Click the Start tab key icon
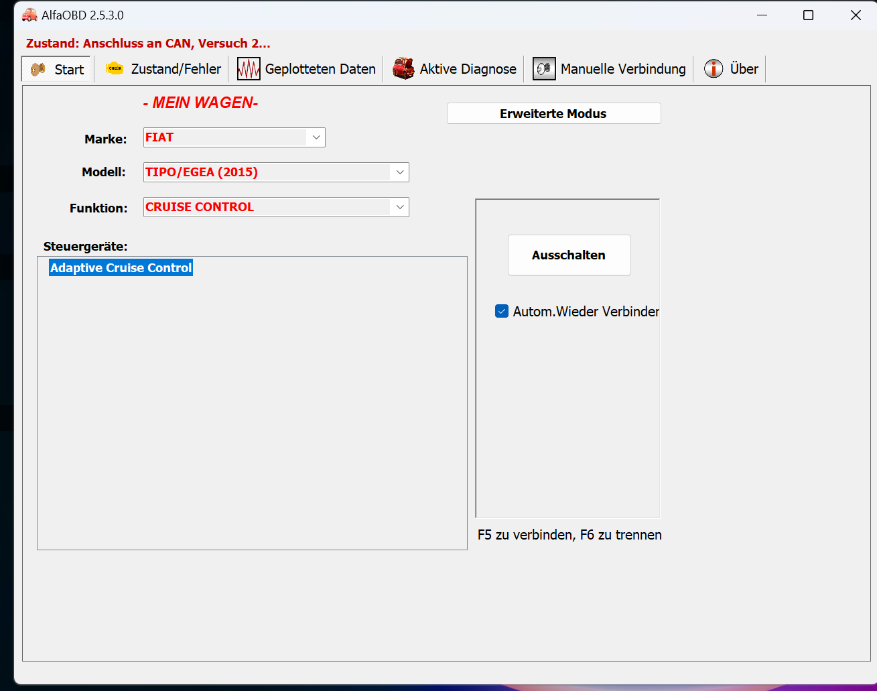This screenshot has width=877, height=691. [38, 69]
